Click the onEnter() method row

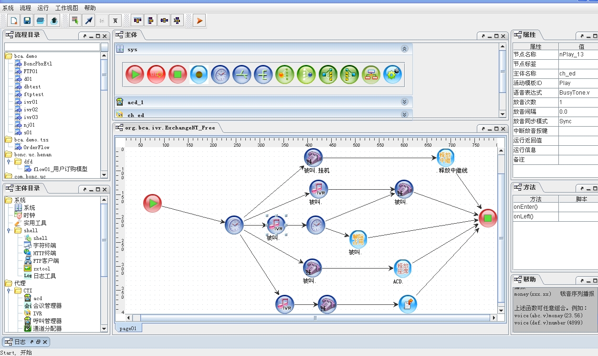click(x=555, y=207)
